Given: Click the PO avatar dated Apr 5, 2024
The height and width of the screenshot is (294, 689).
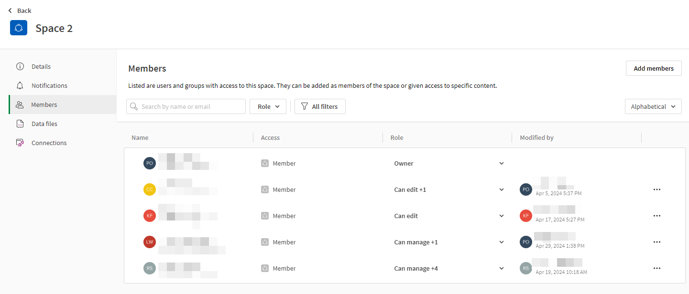Looking at the screenshot, I should (x=526, y=189).
